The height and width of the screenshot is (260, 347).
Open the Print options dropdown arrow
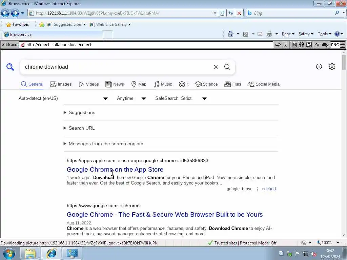[x=277, y=34]
